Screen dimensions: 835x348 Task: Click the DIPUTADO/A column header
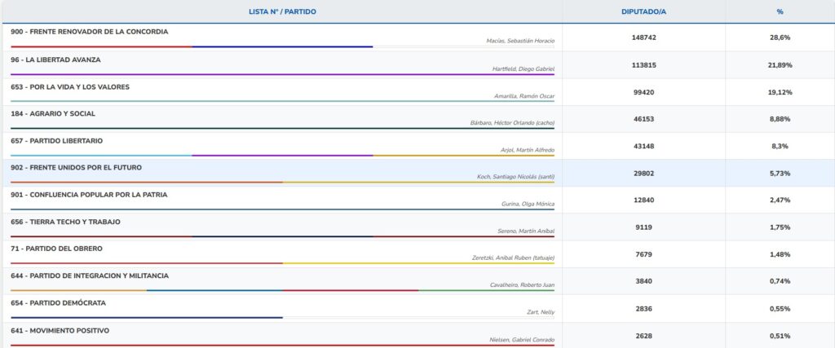(x=644, y=11)
